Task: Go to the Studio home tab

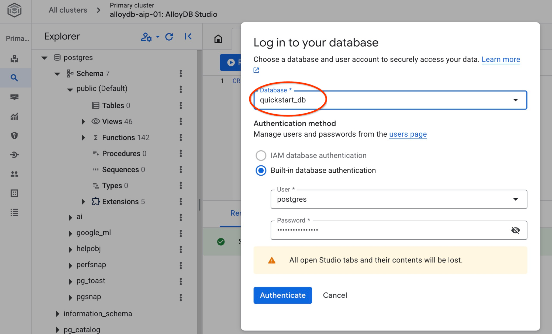Action: click(x=218, y=39)
